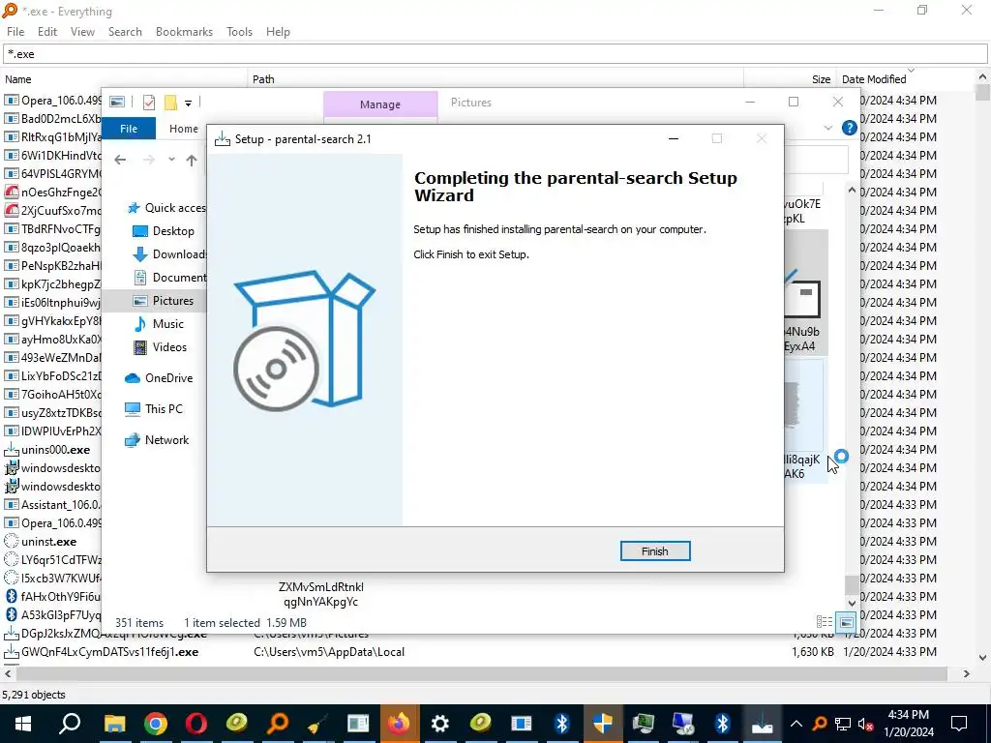Click C:\Users\vm5\AppData\Local path cell
The width and height of the screenshot is (991, 743).
pyautogui.click(x=329, y=652)
